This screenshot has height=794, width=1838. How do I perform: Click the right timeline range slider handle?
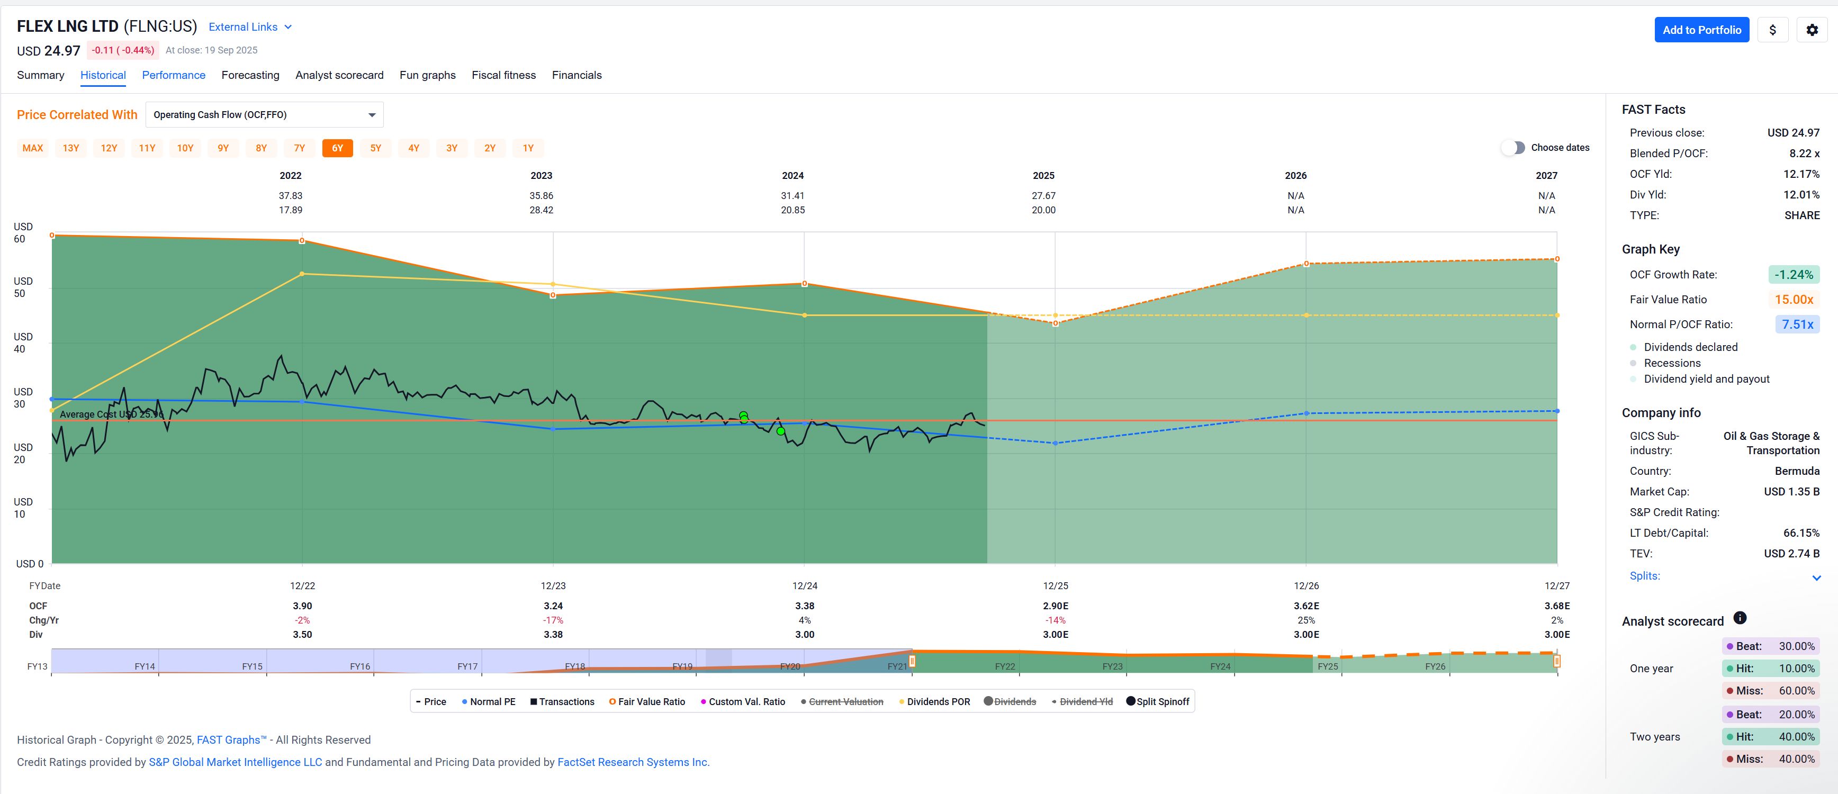click(1556, 661)
